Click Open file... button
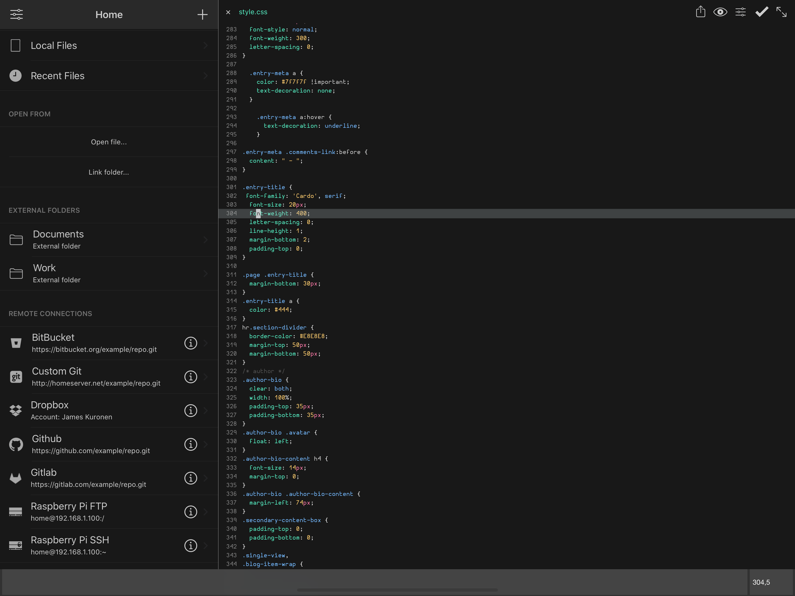 (108, 142)
